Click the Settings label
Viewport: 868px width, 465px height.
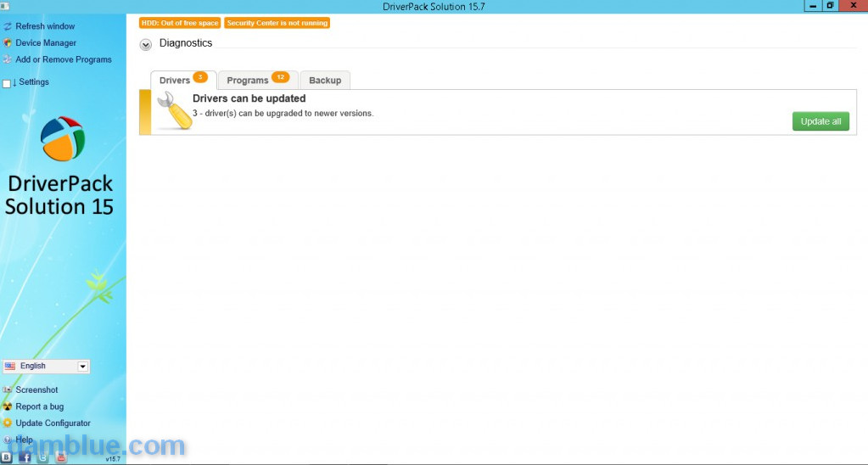pos(34,82)
